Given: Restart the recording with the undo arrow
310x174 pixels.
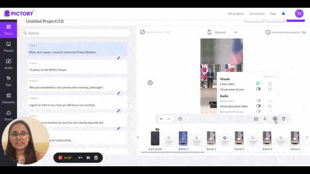Looking at the screenshot, I should pyautogui.click(x=80, y=158).
